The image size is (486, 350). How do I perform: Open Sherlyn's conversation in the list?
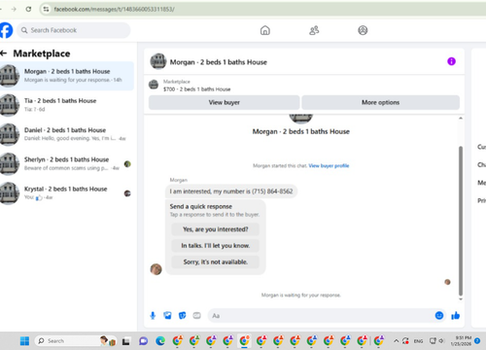67,163
